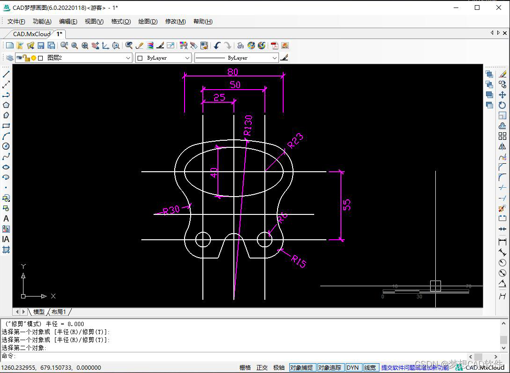The image size is (510, 373).
Task: Click the Pan hand tool icon
Action: pos(95,46)
